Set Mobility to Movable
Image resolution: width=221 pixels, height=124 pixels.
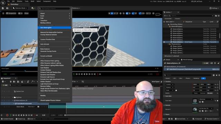[210, 93]
